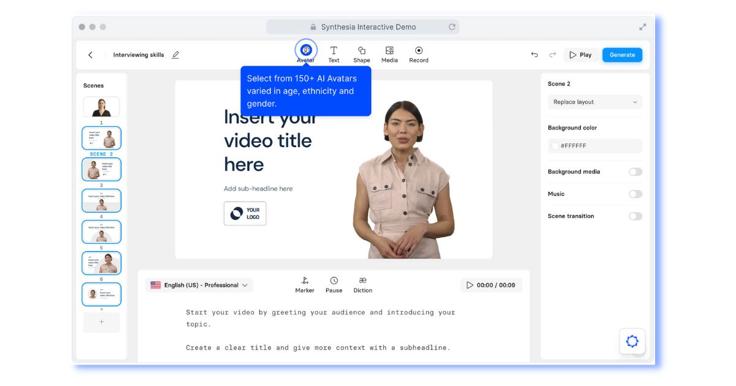Screen dimensions: 736x386
Task: Click the undo arrow icon
Action: coord(534,55)
